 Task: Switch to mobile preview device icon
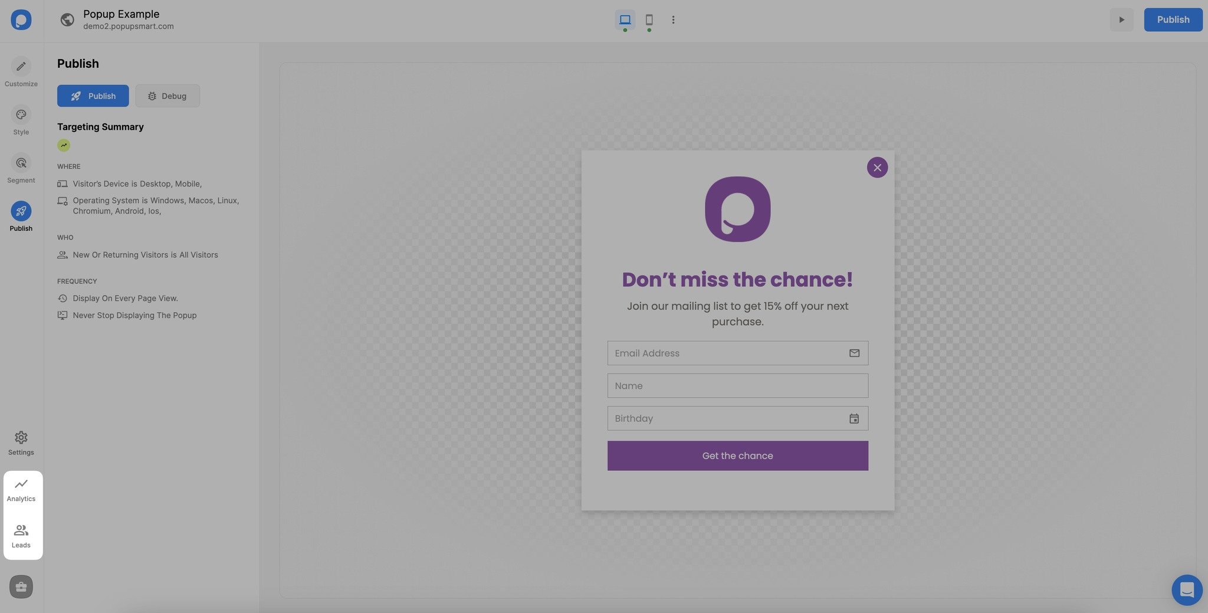649,19
